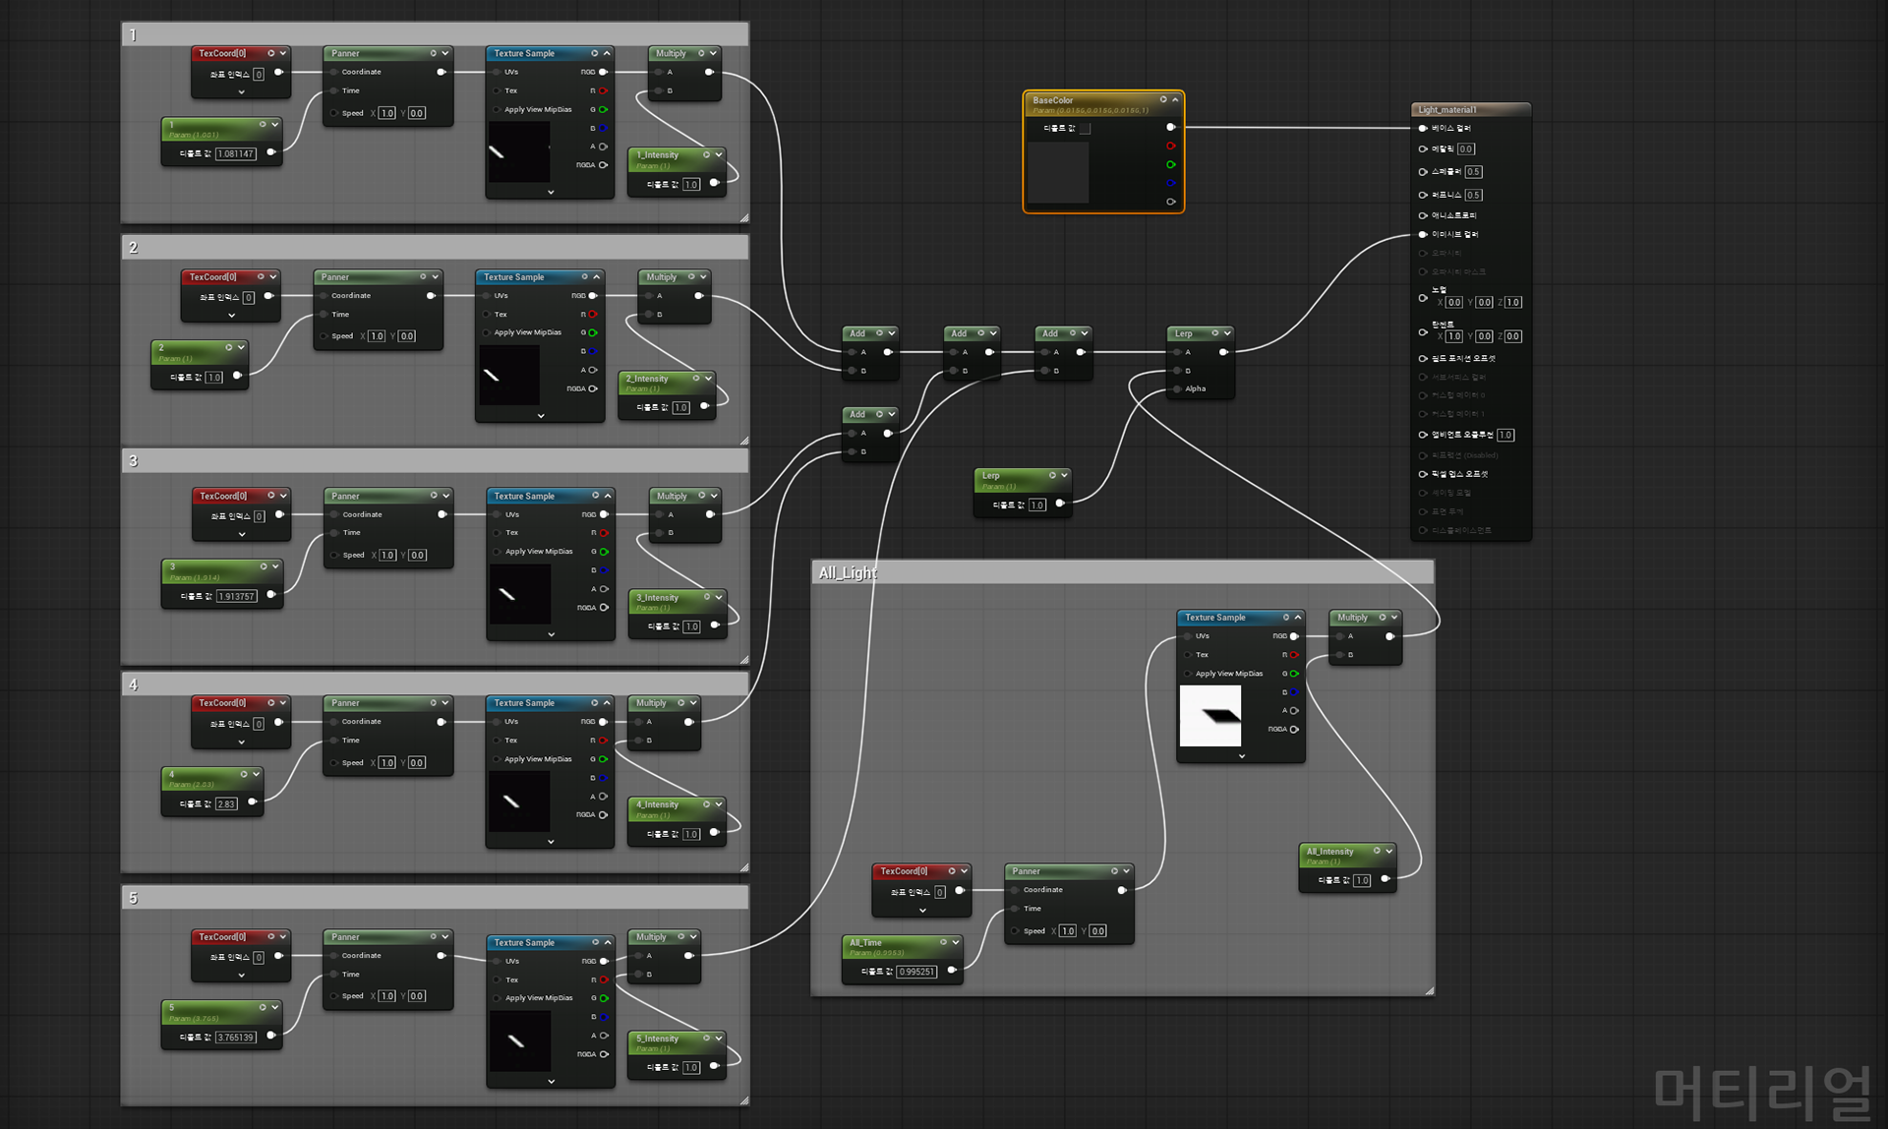Click the All_Time default value field 0.995251
This screenshot has height=1129, width=1888.
(916, 972)
